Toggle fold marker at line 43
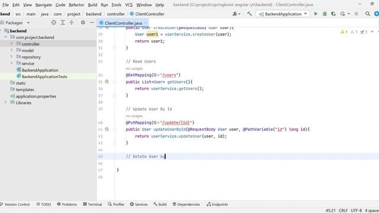Screen dimensions: 379x213 click(x=114, y=143)
